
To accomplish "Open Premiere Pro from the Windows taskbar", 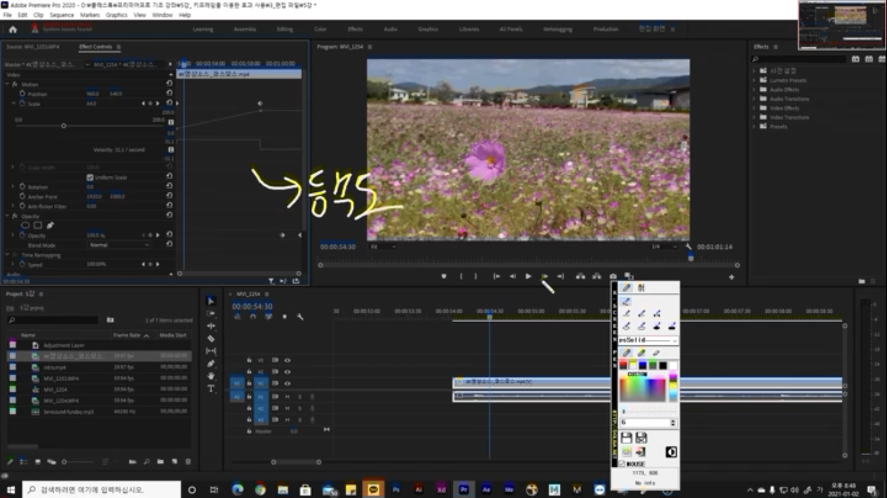I will (463, 489).
